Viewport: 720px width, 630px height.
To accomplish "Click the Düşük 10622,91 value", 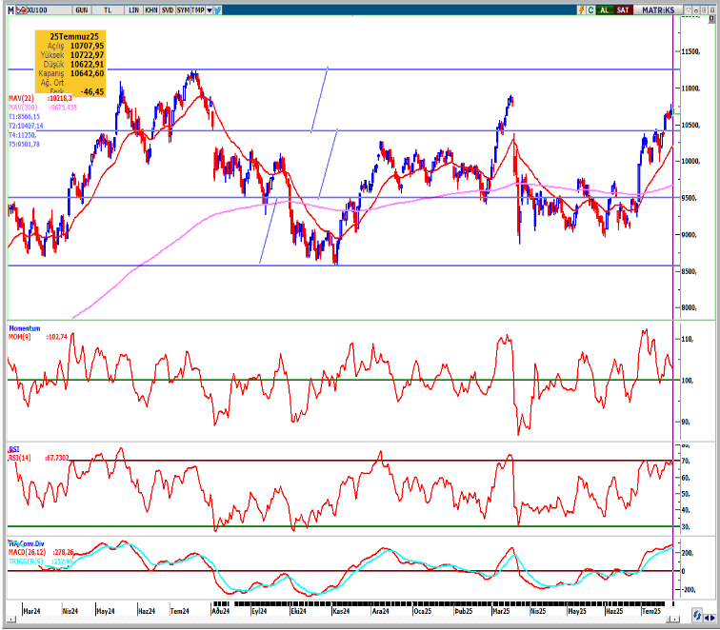I will (87, 65).
